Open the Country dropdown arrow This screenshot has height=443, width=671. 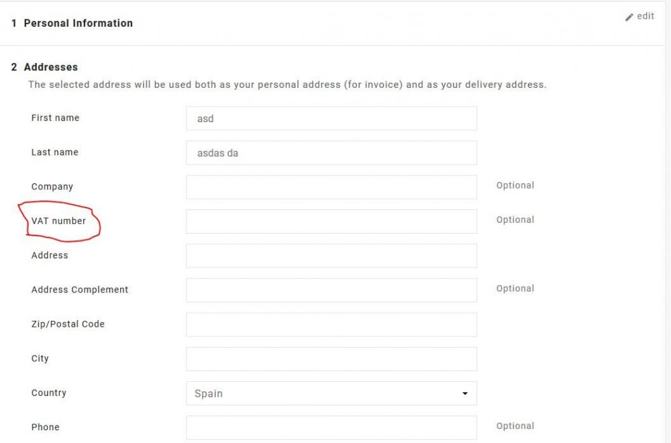[464, 393]
